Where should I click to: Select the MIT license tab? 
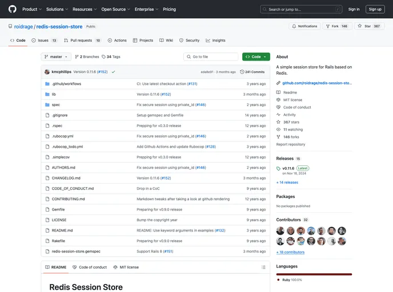click(126, 267)
